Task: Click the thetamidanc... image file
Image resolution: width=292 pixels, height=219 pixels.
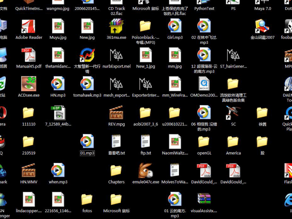Action: pyautogui.click(x=58, y=55)
